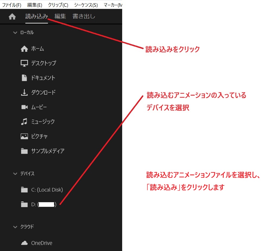Click the music note icon beside ミュージック
This screenshot has width=278, height=251.
pos(24,122)
